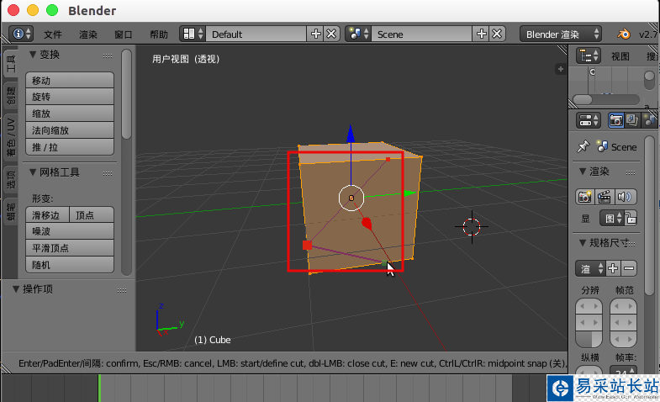Add a new screen layout next to Default

(x=315, y=34)
